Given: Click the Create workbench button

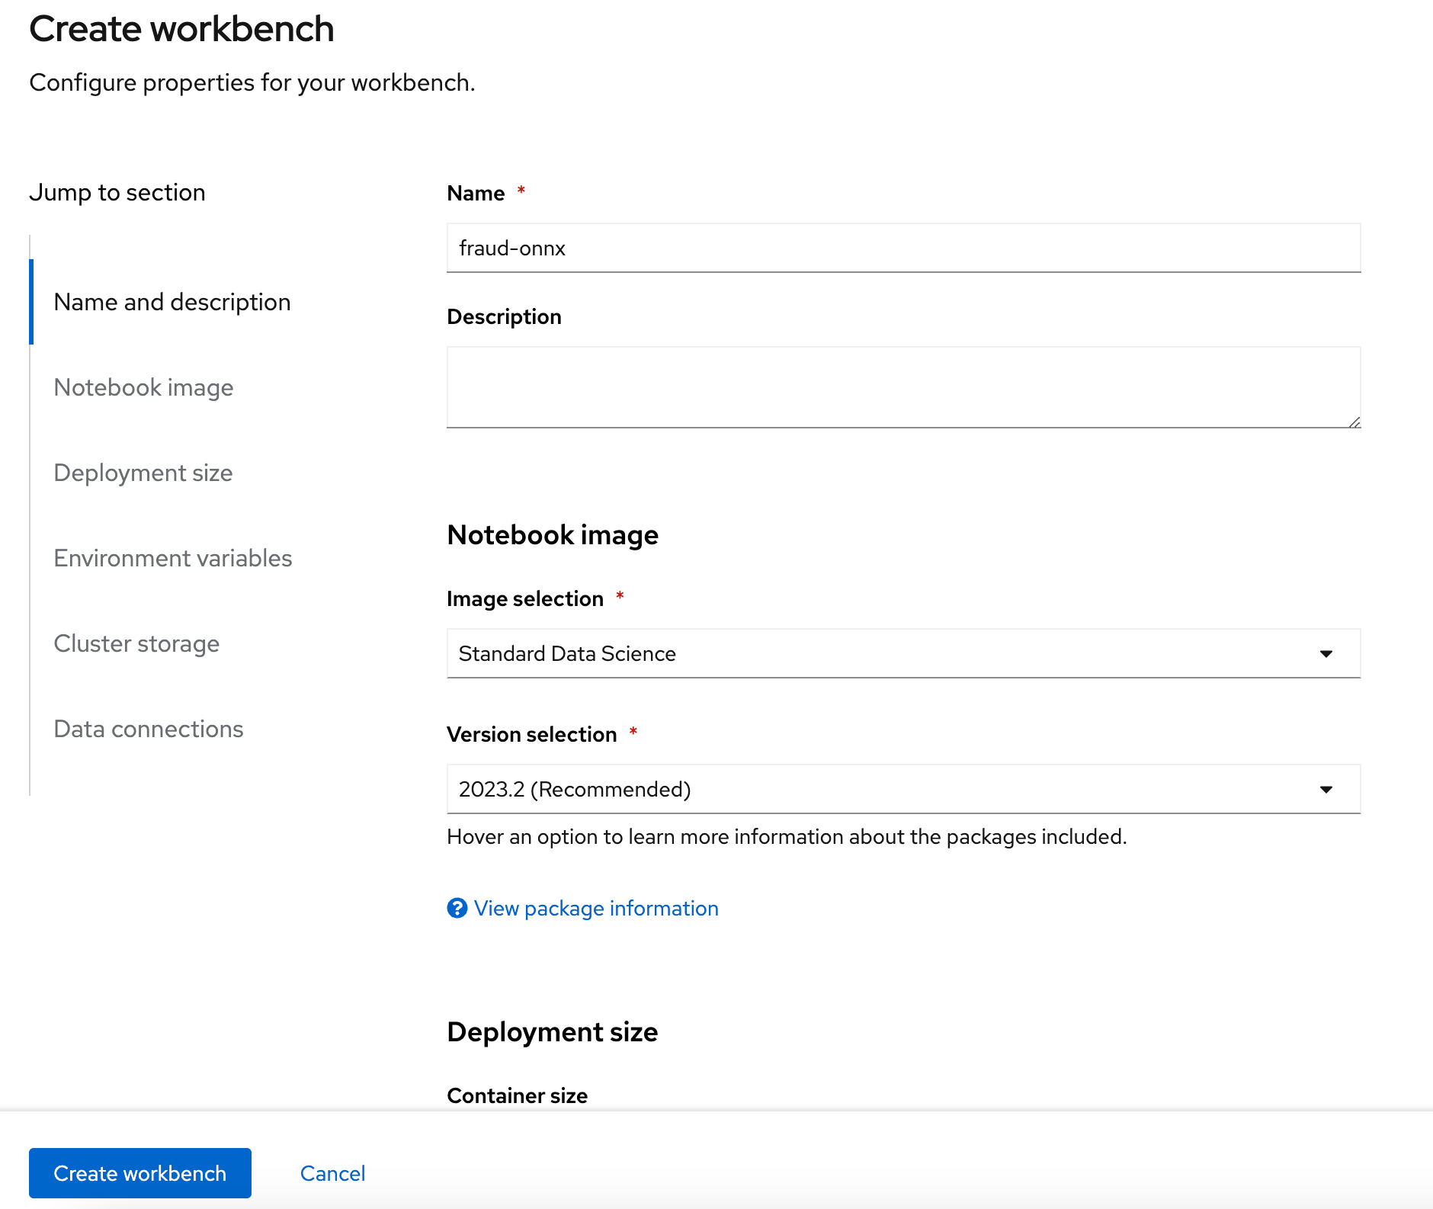Looking at the screenshot, I should [x=140, y=1173].
